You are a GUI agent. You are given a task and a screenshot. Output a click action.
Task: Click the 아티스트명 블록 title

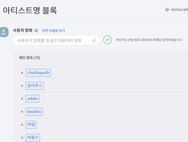[x=30, y=10]
